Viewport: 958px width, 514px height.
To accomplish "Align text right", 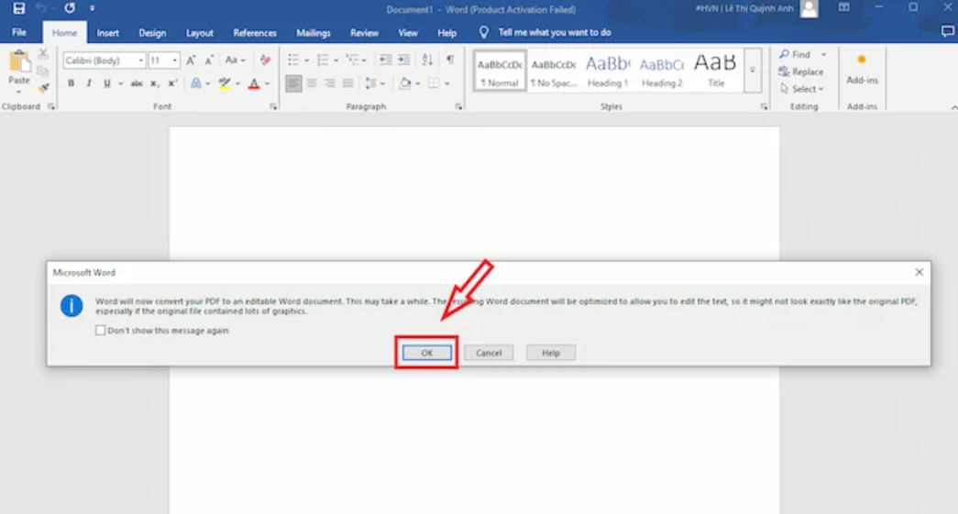I will coord(329,83).
